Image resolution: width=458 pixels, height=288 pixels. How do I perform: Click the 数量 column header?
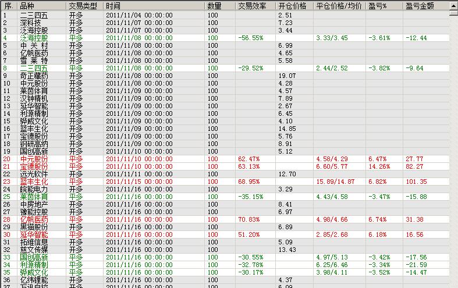(220, 6)
